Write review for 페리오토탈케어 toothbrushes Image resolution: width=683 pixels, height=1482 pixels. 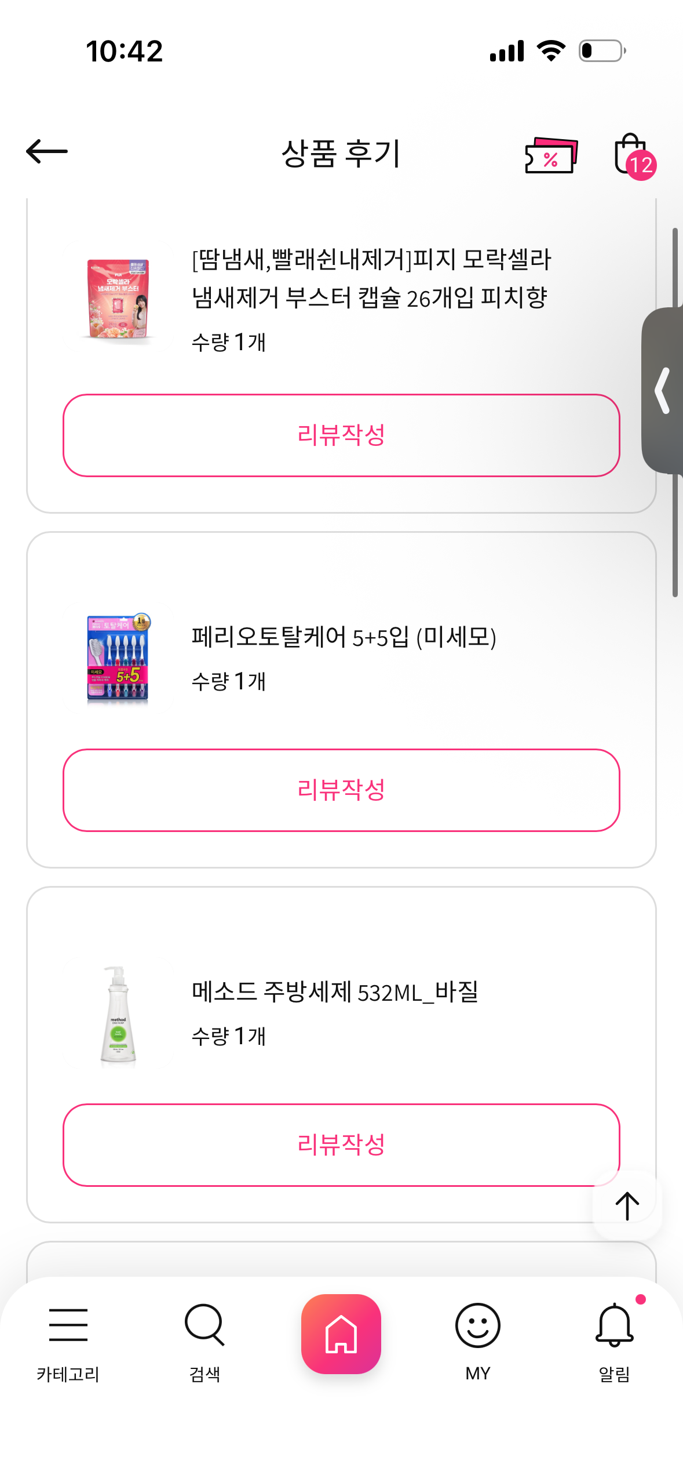[341, 790]
